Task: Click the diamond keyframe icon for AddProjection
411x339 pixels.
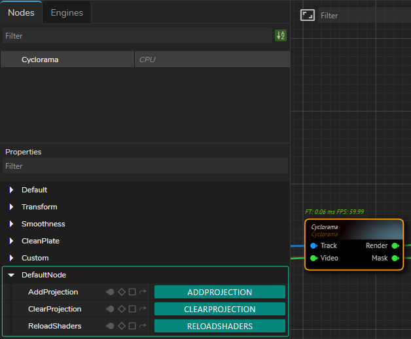Action: [x=121, y=292]
